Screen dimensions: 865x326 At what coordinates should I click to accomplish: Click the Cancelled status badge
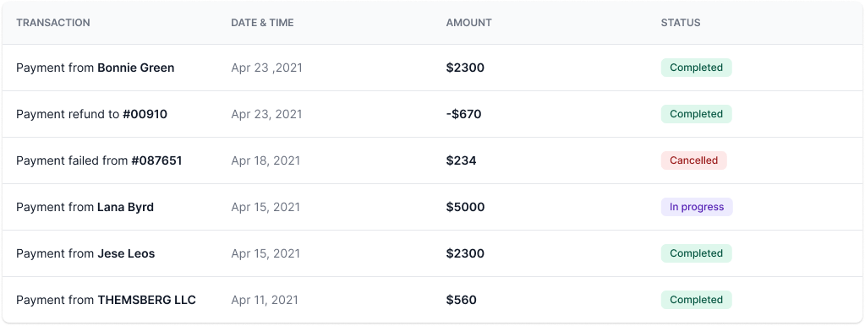693,160
